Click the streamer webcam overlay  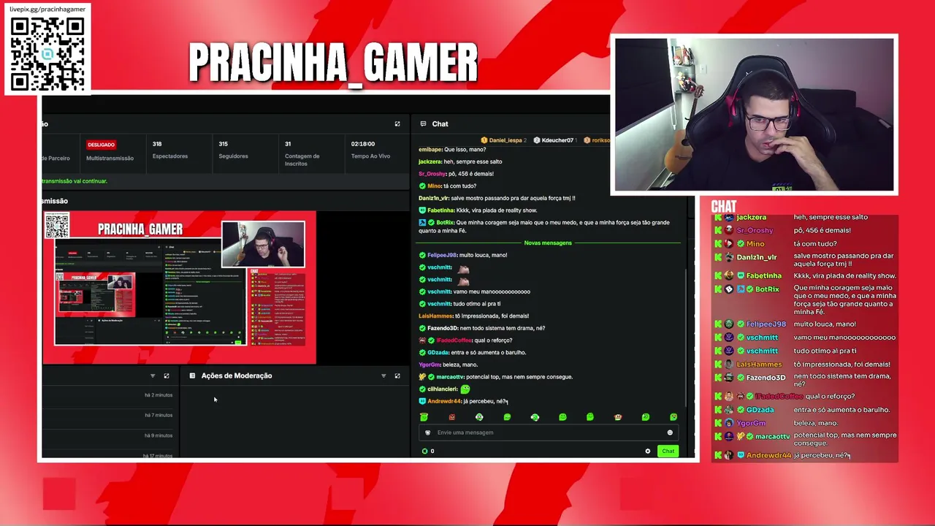coord(754,115)
